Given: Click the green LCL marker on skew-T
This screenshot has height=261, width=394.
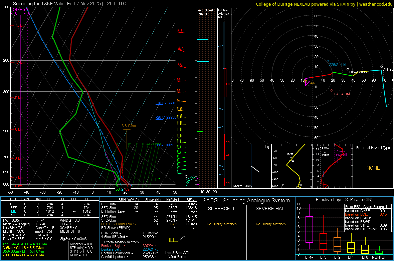Looking at the screenshot, I should [x=159, y=179].
